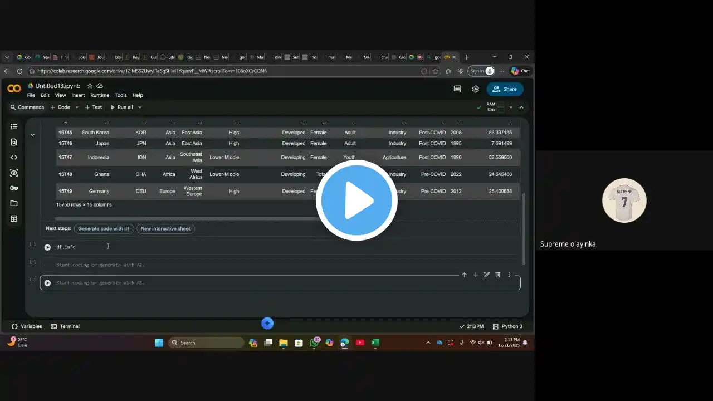Delete the selected cell with trash icon

[497, 275]
